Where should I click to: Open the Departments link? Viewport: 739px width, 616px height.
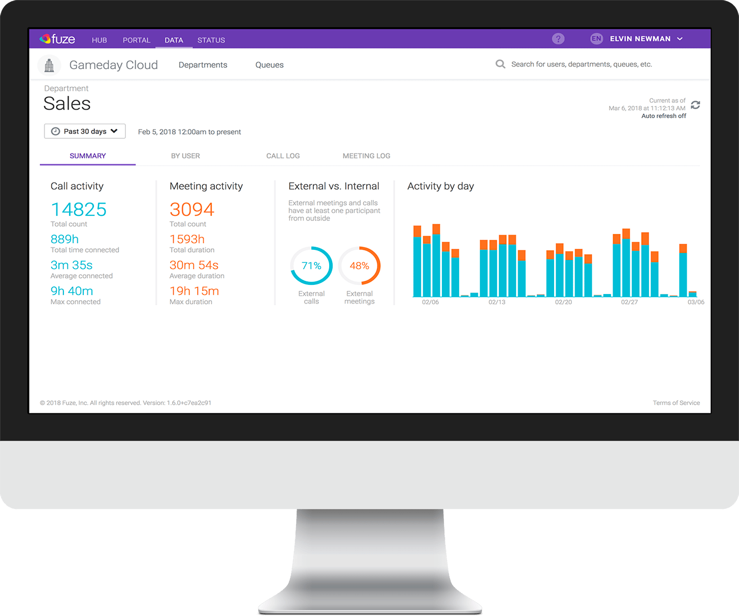203,65
